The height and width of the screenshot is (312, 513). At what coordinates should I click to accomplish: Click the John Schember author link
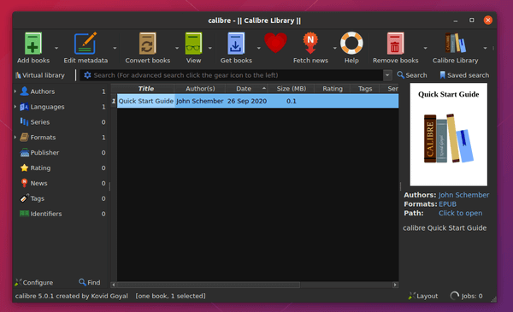[x=463, y=195]
